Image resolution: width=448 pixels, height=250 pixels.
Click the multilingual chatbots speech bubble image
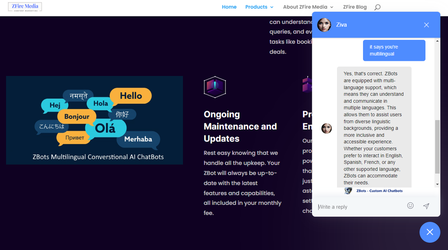click(x=95, y=120)
